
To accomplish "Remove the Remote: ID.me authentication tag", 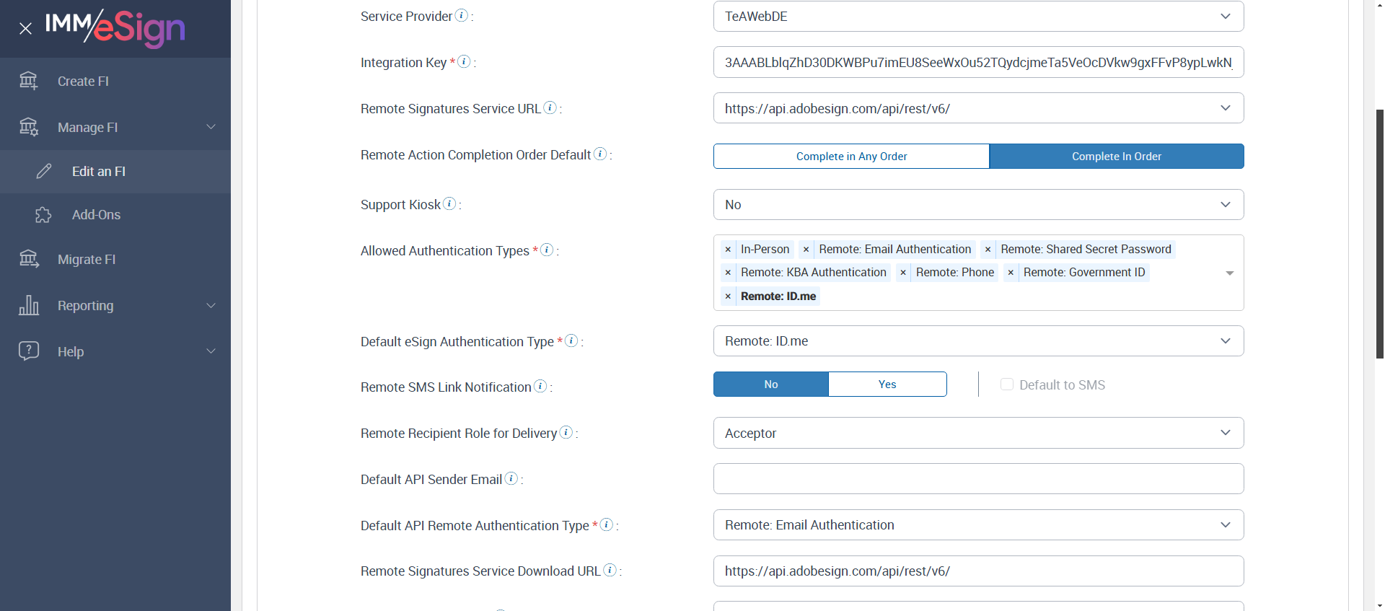I will (x=728, y=296).
